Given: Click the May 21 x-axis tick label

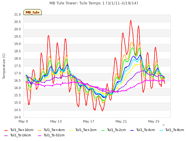Looking at the screenshot, I should click(x=121, y=121).
